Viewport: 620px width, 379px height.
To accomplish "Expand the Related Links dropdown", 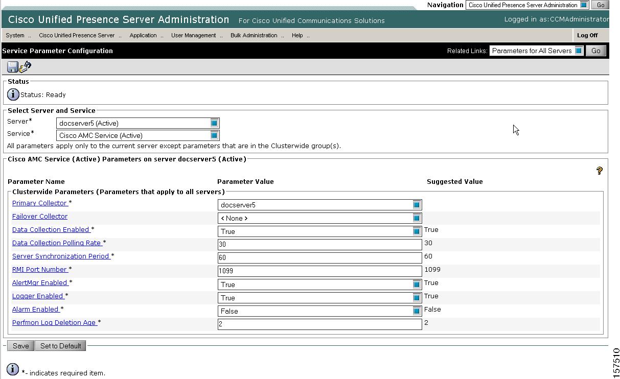I will (x=536, y=51).
